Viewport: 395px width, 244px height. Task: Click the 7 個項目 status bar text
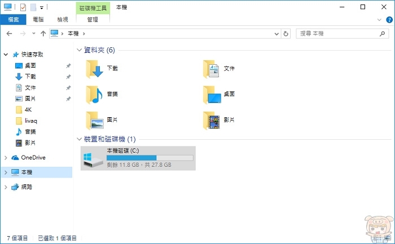pos(17,238)
